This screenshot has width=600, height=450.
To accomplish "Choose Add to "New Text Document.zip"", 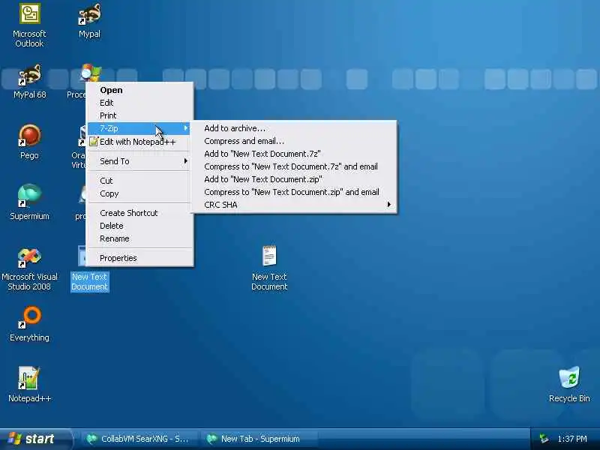I will coord(294,179).
